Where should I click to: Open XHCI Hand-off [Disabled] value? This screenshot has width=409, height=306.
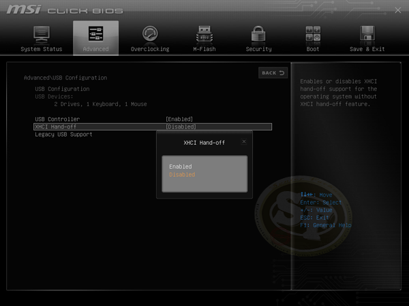(181, 126)
